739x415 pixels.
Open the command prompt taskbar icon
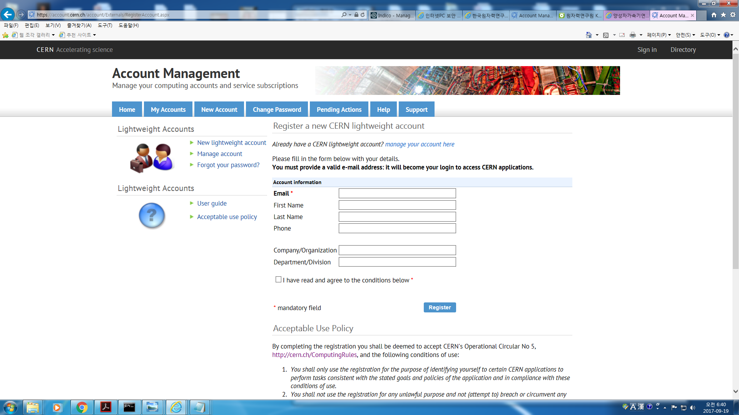tap(129, 407)
